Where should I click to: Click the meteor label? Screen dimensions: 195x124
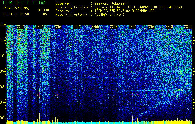44,10
